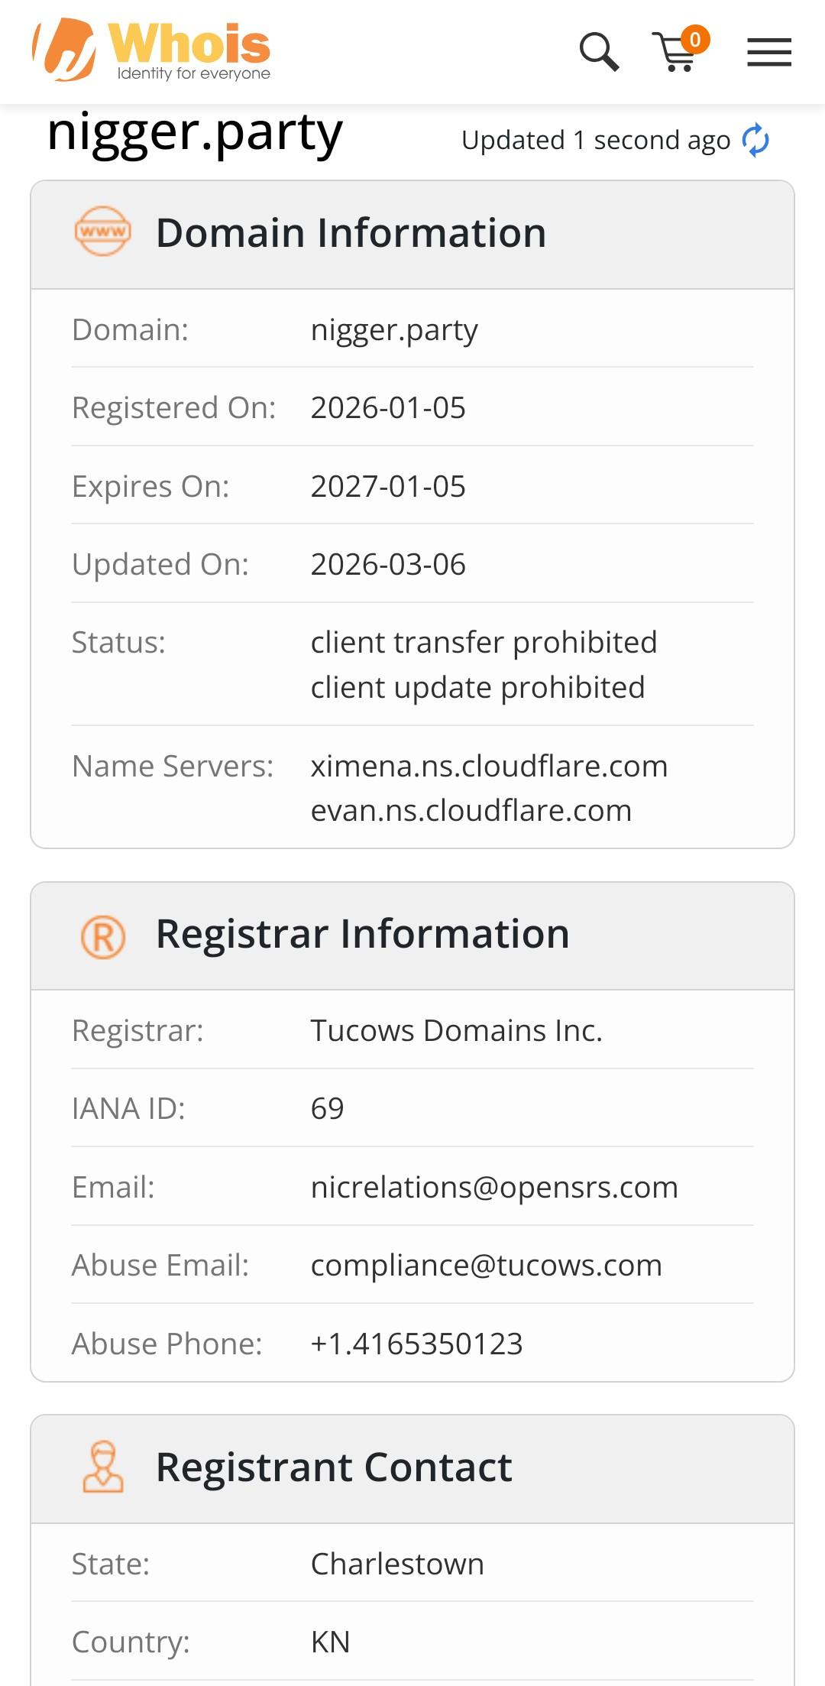Select the Registrar Information heading

click(362, 934)
